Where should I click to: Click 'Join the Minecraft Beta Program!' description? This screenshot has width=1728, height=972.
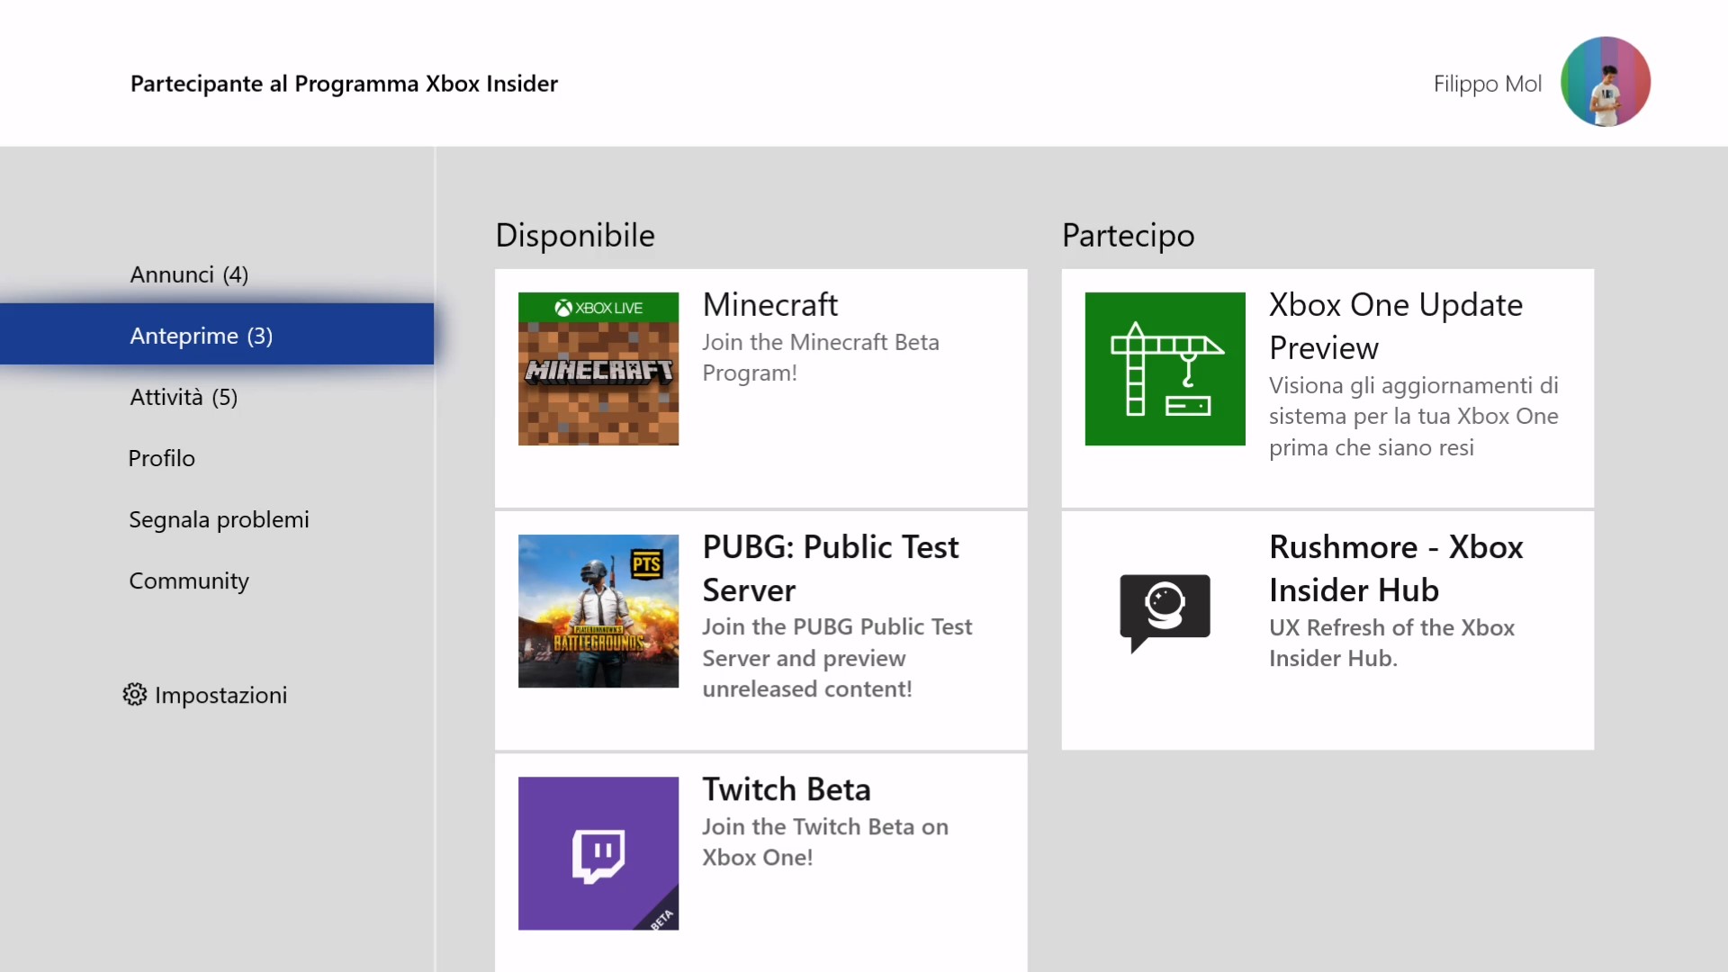pyautogui.click(x=821, y=357)
